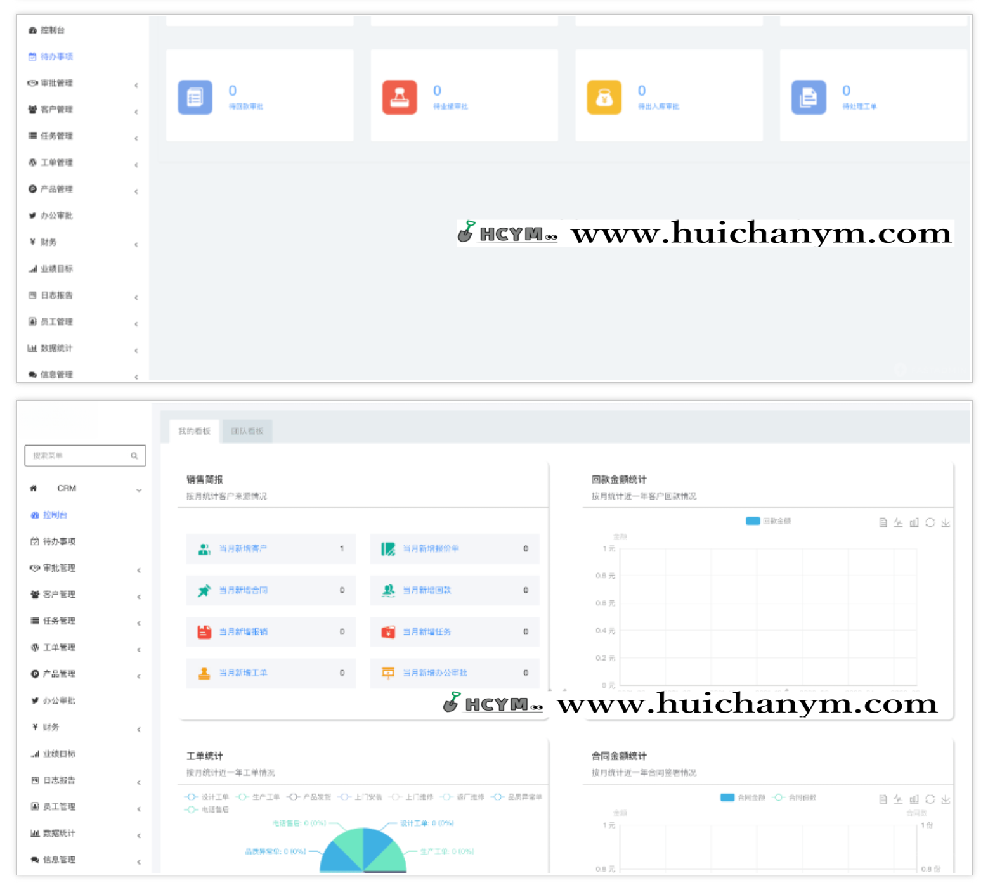Toggle the 生产工单 legend series

[x=258, y=797]
